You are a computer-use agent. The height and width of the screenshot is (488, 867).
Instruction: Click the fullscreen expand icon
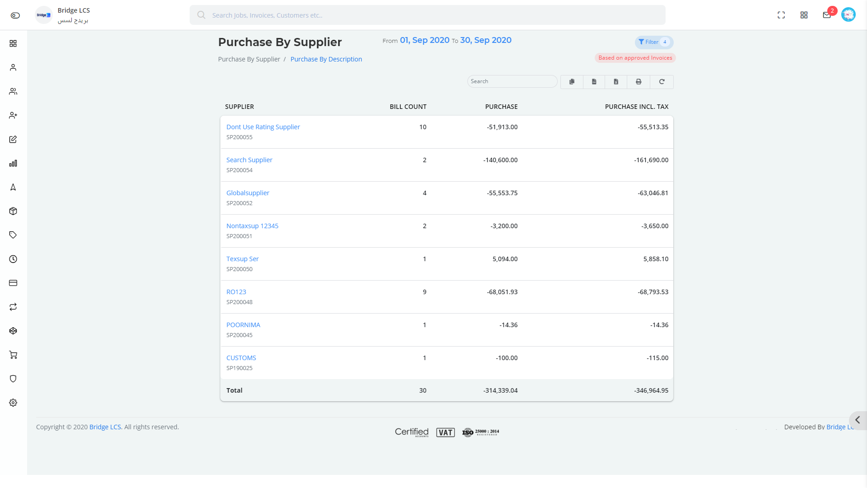click(781, 15)
